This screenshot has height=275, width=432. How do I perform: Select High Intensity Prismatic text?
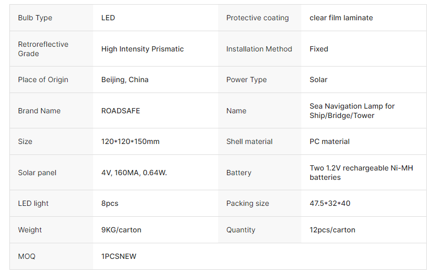pyautogui.click(x=142, y=49)
